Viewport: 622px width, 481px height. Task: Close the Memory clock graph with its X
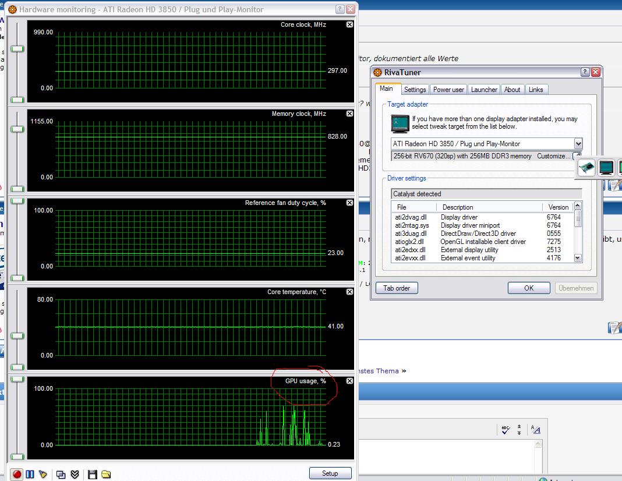pyautogui.click(x=349, y=114)
